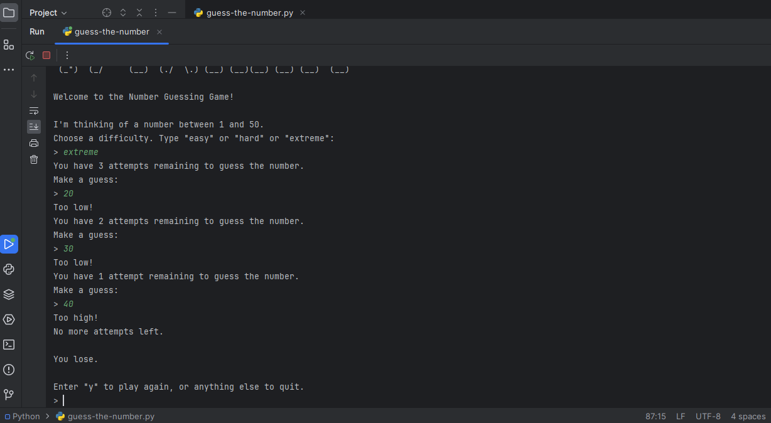Screen dimensions: 771x423
Task: Open the 4 spaces indent settings
Action: 748,416
